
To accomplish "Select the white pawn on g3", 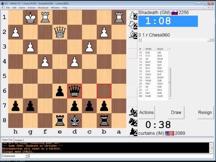I will coord(30,47).
